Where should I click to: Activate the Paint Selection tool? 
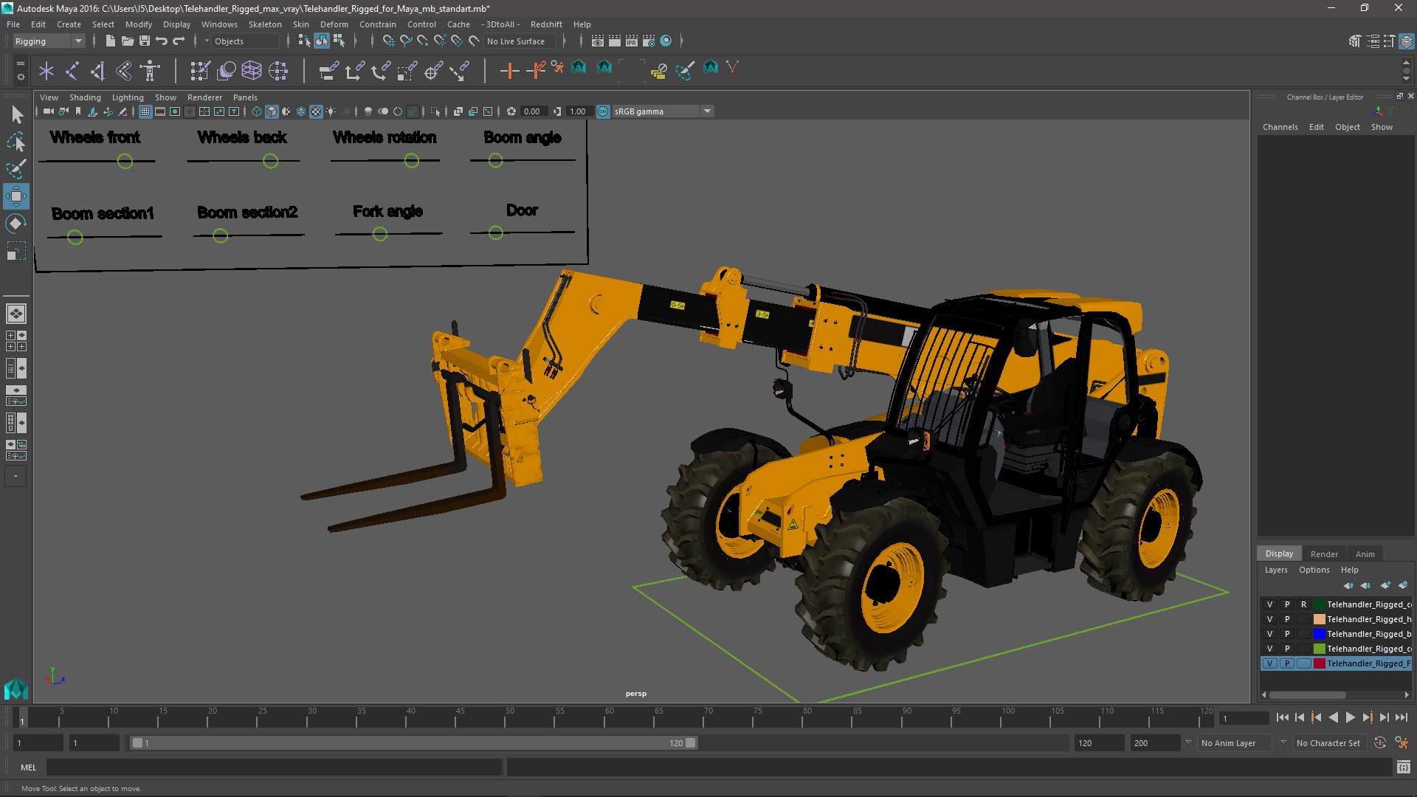(15, 169)
